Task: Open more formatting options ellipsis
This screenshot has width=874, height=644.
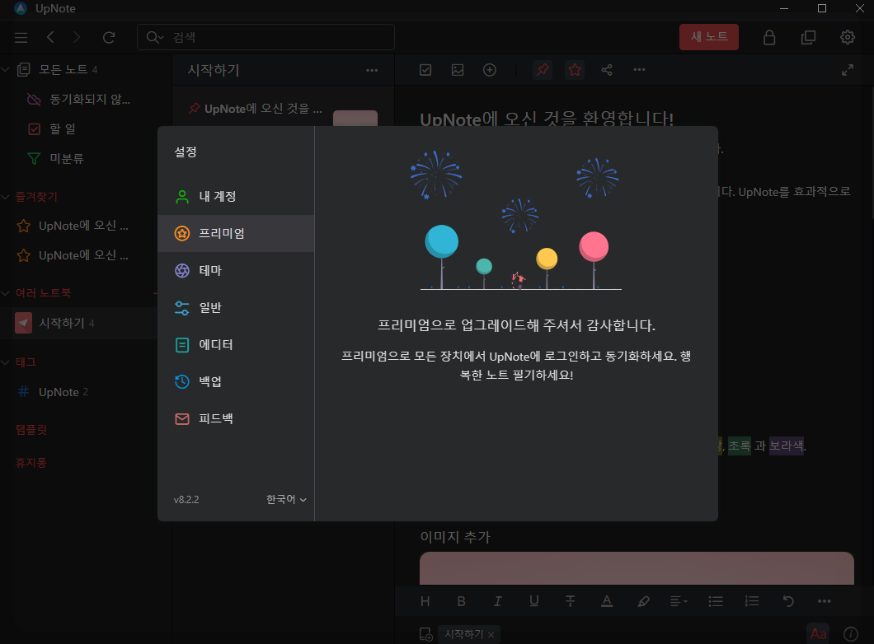Action: coord(825,601)
